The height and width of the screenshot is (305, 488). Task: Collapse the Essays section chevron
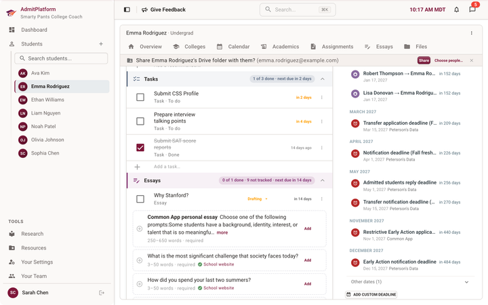tap(323, 180)
